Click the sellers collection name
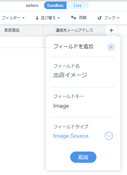This screenshot has width=127, height=175. [x=32, y=5]
